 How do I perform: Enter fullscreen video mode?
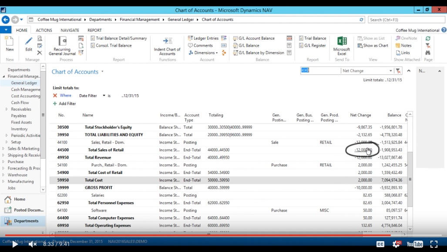coord(434,244)
